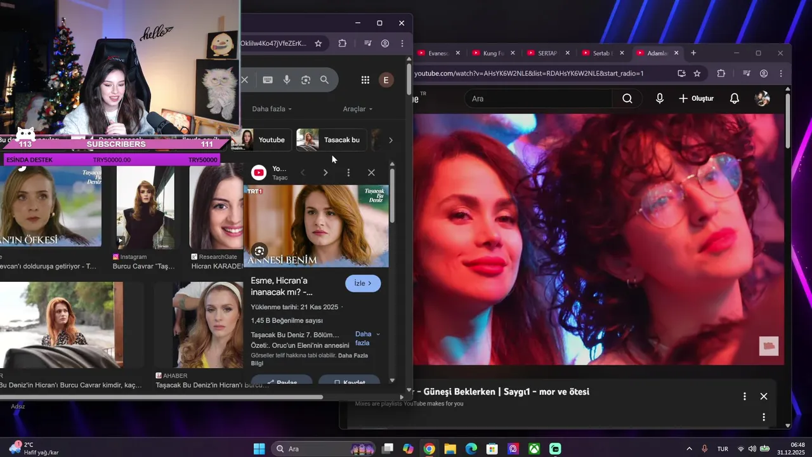
Task: Open the Google apps grid
Action: pyautogui.click(x=365, y=79)
